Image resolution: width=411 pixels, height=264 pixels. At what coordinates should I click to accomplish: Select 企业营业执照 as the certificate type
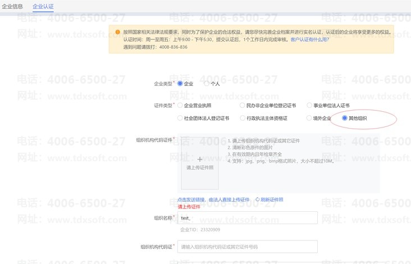point(180,105)
